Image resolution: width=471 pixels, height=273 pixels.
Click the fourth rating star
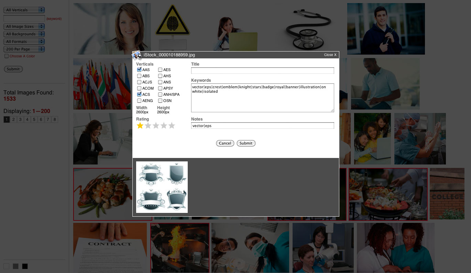[x=164, y=126]
